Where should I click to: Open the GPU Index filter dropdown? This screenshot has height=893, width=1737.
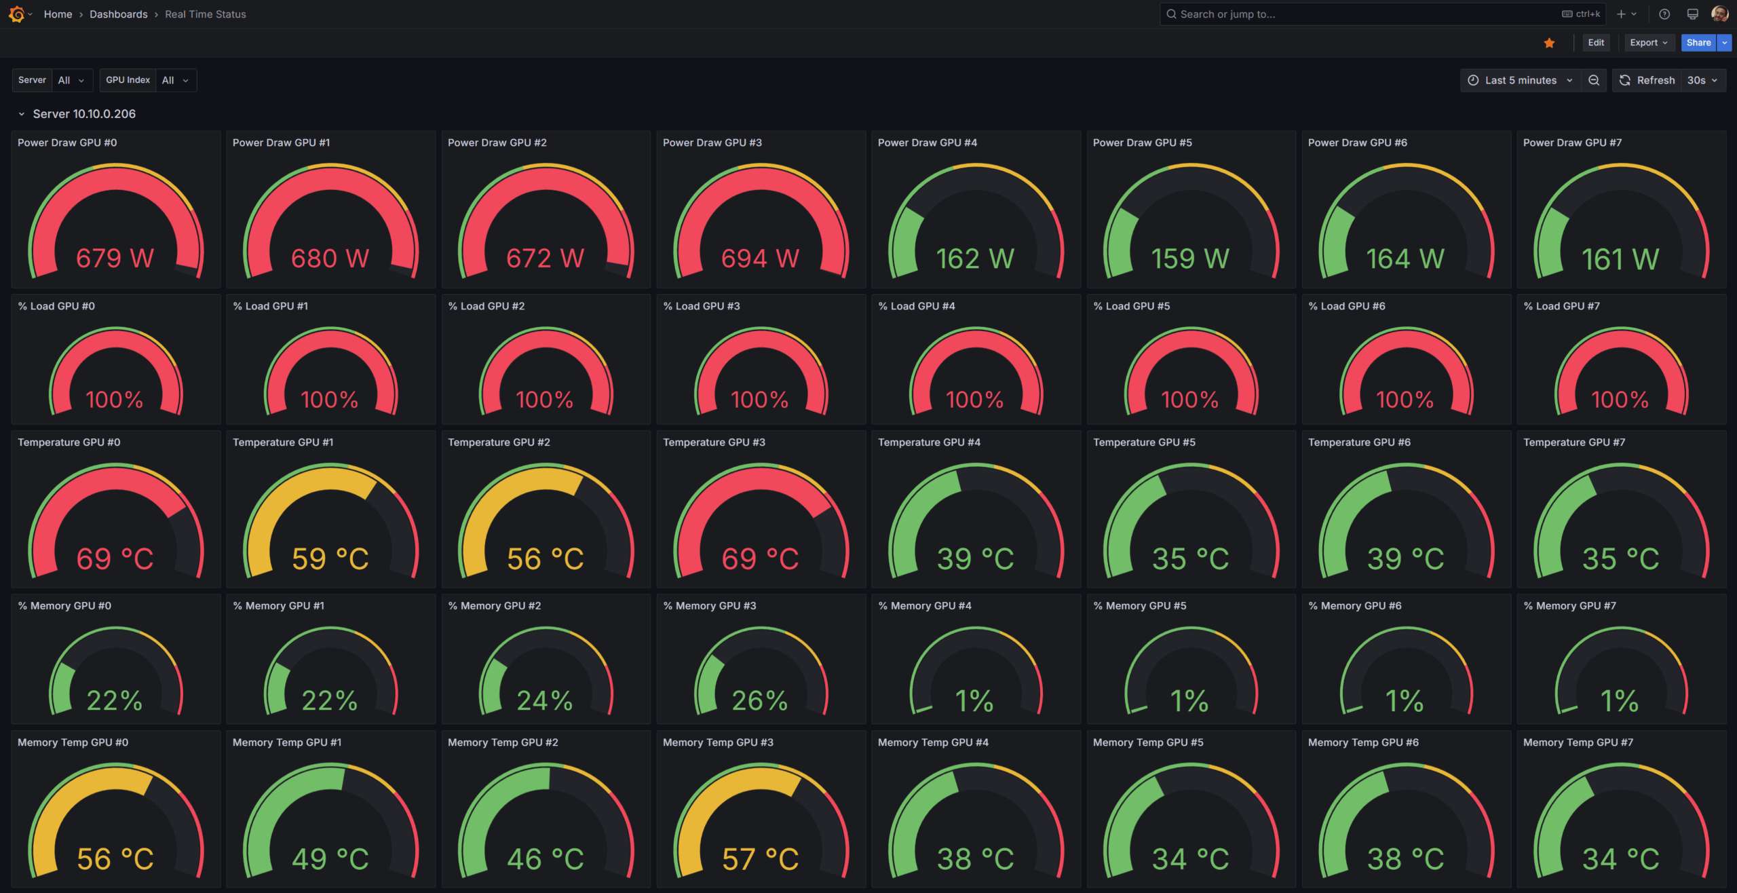pyautogui.click(x=175, y=80)
